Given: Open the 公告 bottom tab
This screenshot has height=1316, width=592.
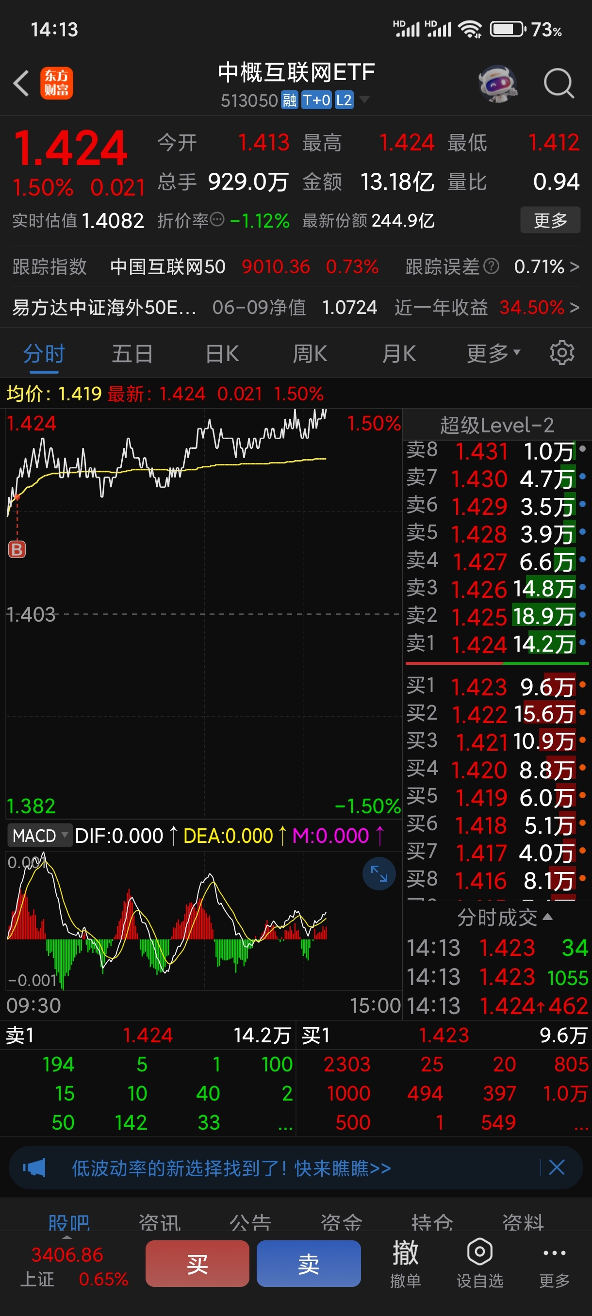Looking at the screenshot, I should [250, 1222].
